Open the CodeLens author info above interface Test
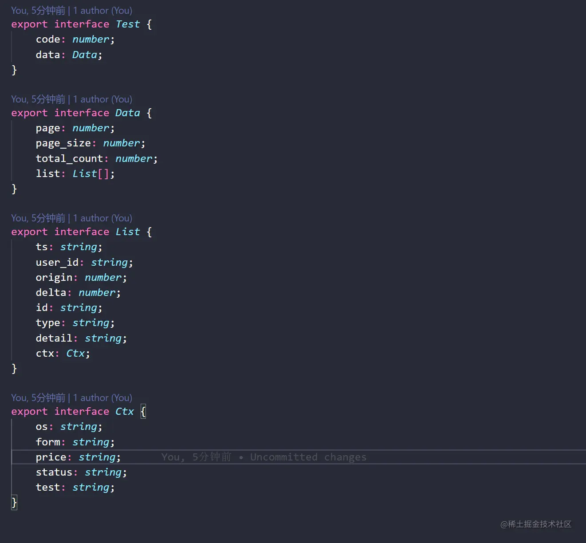Viewport: 586px width, 543px height. (71, 11)
